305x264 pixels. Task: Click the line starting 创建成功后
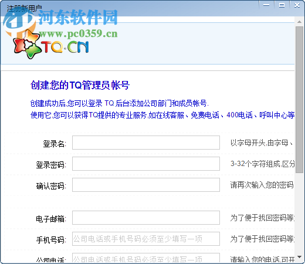tap(120, 103)
